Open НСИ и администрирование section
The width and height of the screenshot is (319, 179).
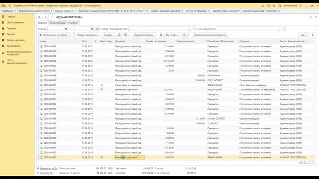tap(16, 62)
